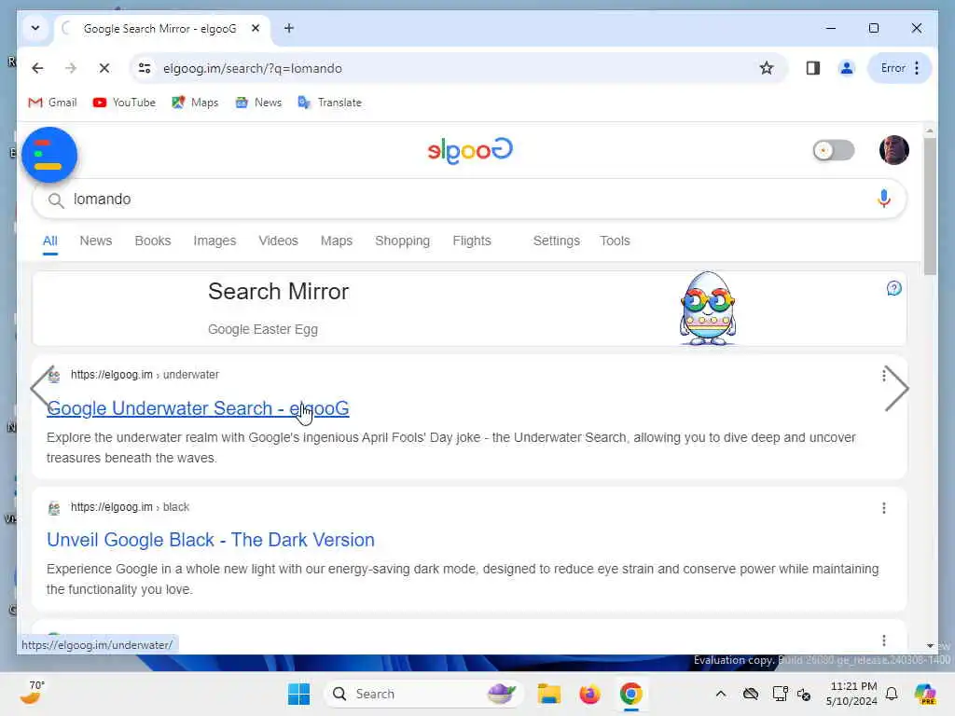Click the Easter egg mascot image
This screenshot has width=955, height=716.
707,308
